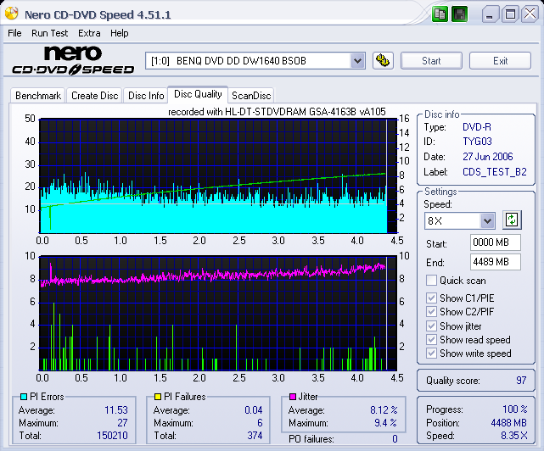Click the End position MB field
Image resolution: width=544 pixels, height=451 pixels.
495,262
